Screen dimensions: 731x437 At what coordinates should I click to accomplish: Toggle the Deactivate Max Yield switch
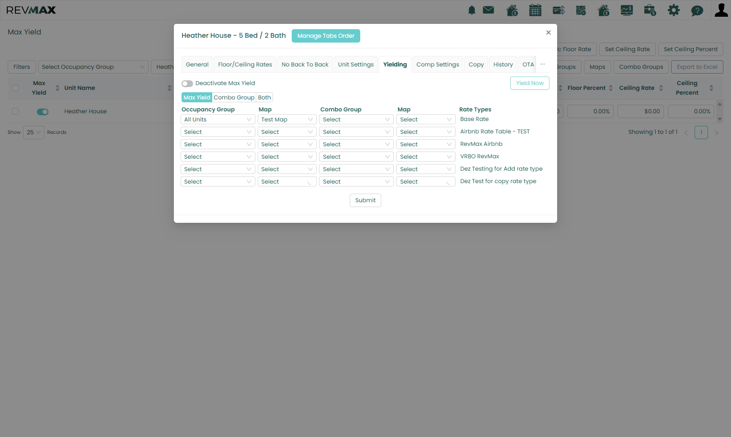coord(187,84)
